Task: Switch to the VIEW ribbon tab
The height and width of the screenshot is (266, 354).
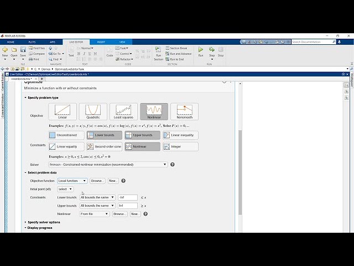Action: click(x=122, y=42)
